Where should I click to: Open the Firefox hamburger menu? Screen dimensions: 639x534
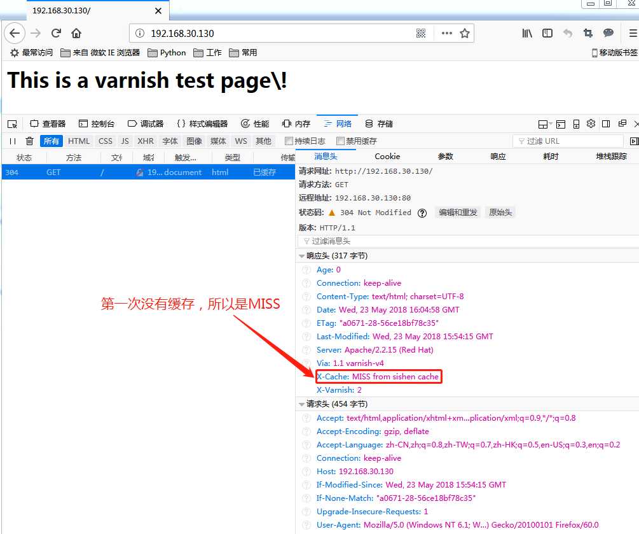[633, 33]
